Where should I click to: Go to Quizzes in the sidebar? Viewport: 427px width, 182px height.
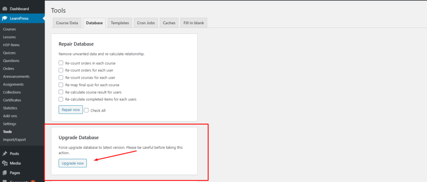click(9, 53)
